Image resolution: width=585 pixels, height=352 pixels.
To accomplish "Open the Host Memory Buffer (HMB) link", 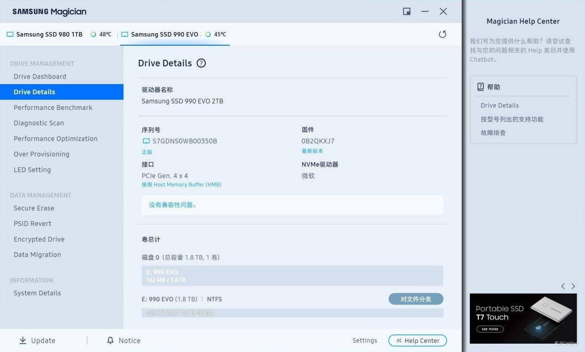I will pos(182,185).
